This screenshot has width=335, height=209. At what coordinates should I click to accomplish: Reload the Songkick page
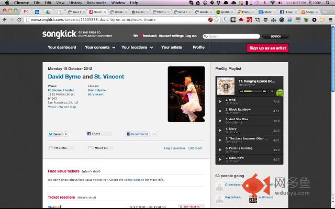point(19,20)
